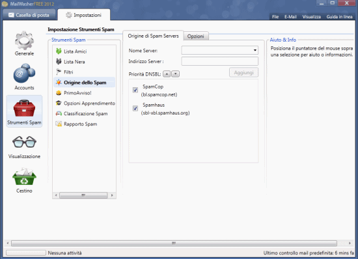Click inside the Indirizzo Server field

[x=219, y=61]
